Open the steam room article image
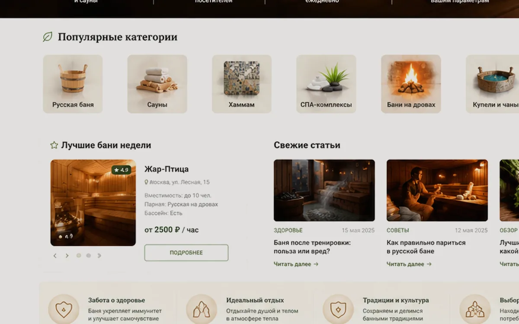The width and height of the screenshot is (519, 324). click(324, 191)
